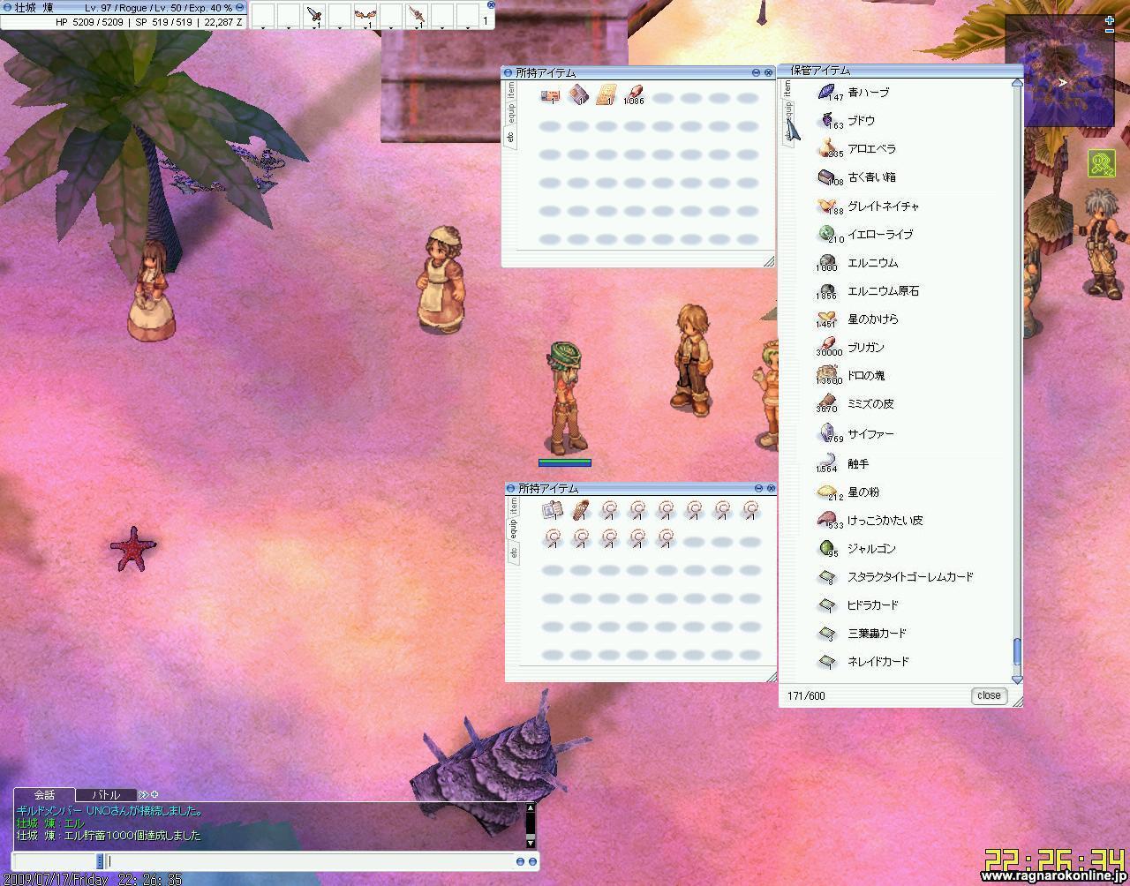This screenshot has height=886, width=1130.
Task: Talk to the bonnet-wearing apron woman NPC
Action: point(439,280)
